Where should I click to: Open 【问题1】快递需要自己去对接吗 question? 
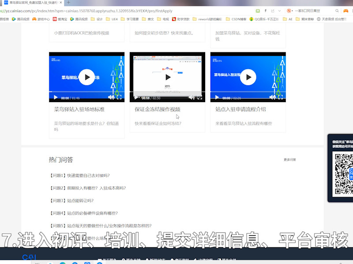[x=79, y=176]
